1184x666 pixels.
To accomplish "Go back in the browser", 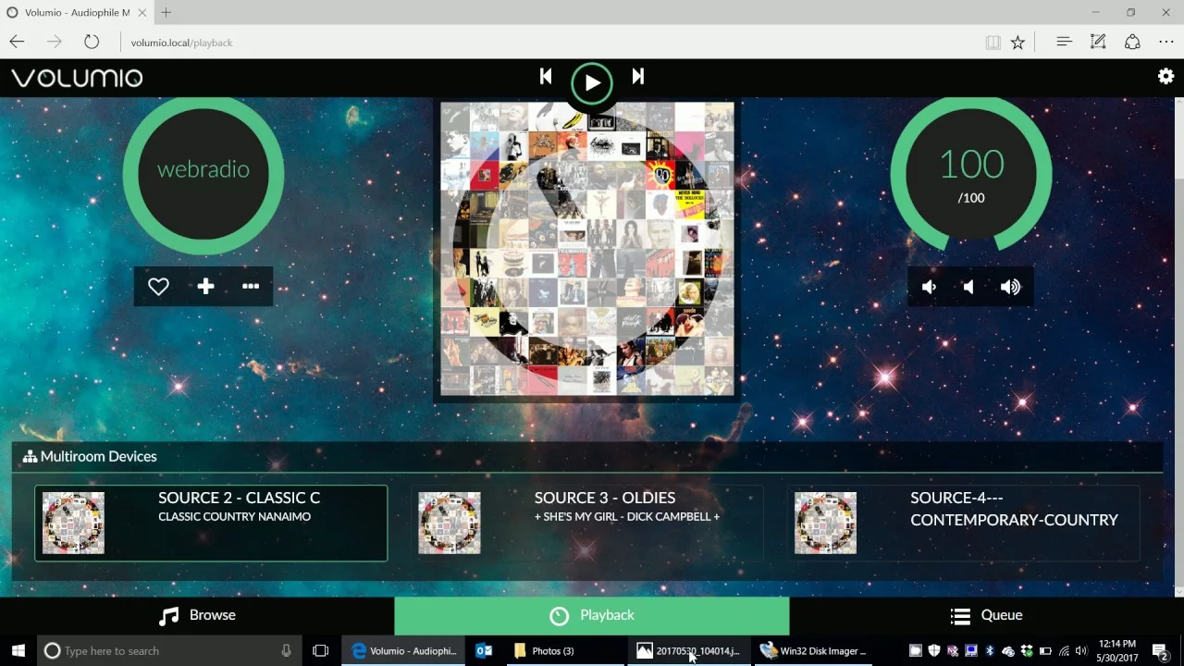I will (17, 42).
